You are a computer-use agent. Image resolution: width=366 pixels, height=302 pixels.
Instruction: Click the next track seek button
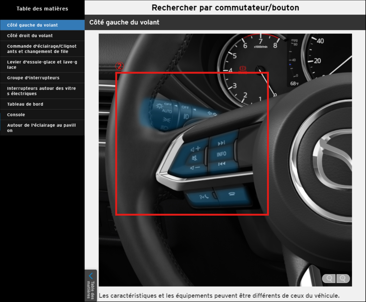pyautogui.click(x=221, y=143)
